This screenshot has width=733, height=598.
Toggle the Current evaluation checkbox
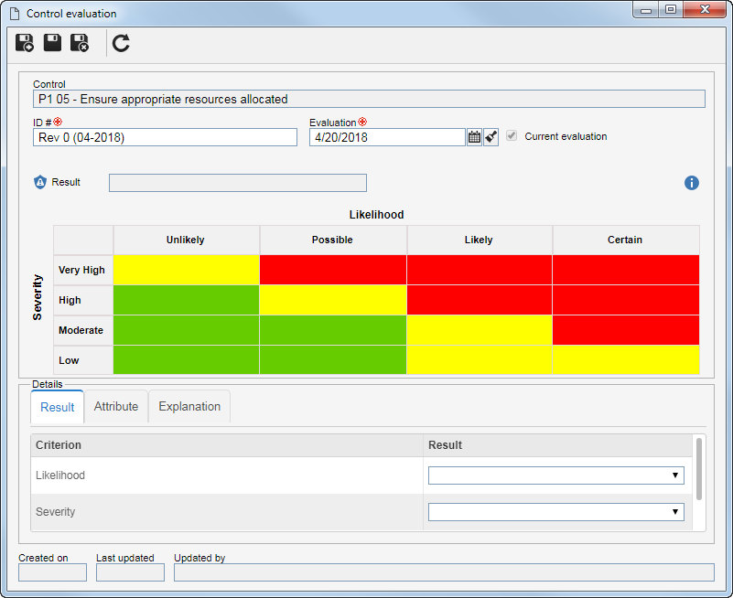pyautogui.click(x=512, y=136)
